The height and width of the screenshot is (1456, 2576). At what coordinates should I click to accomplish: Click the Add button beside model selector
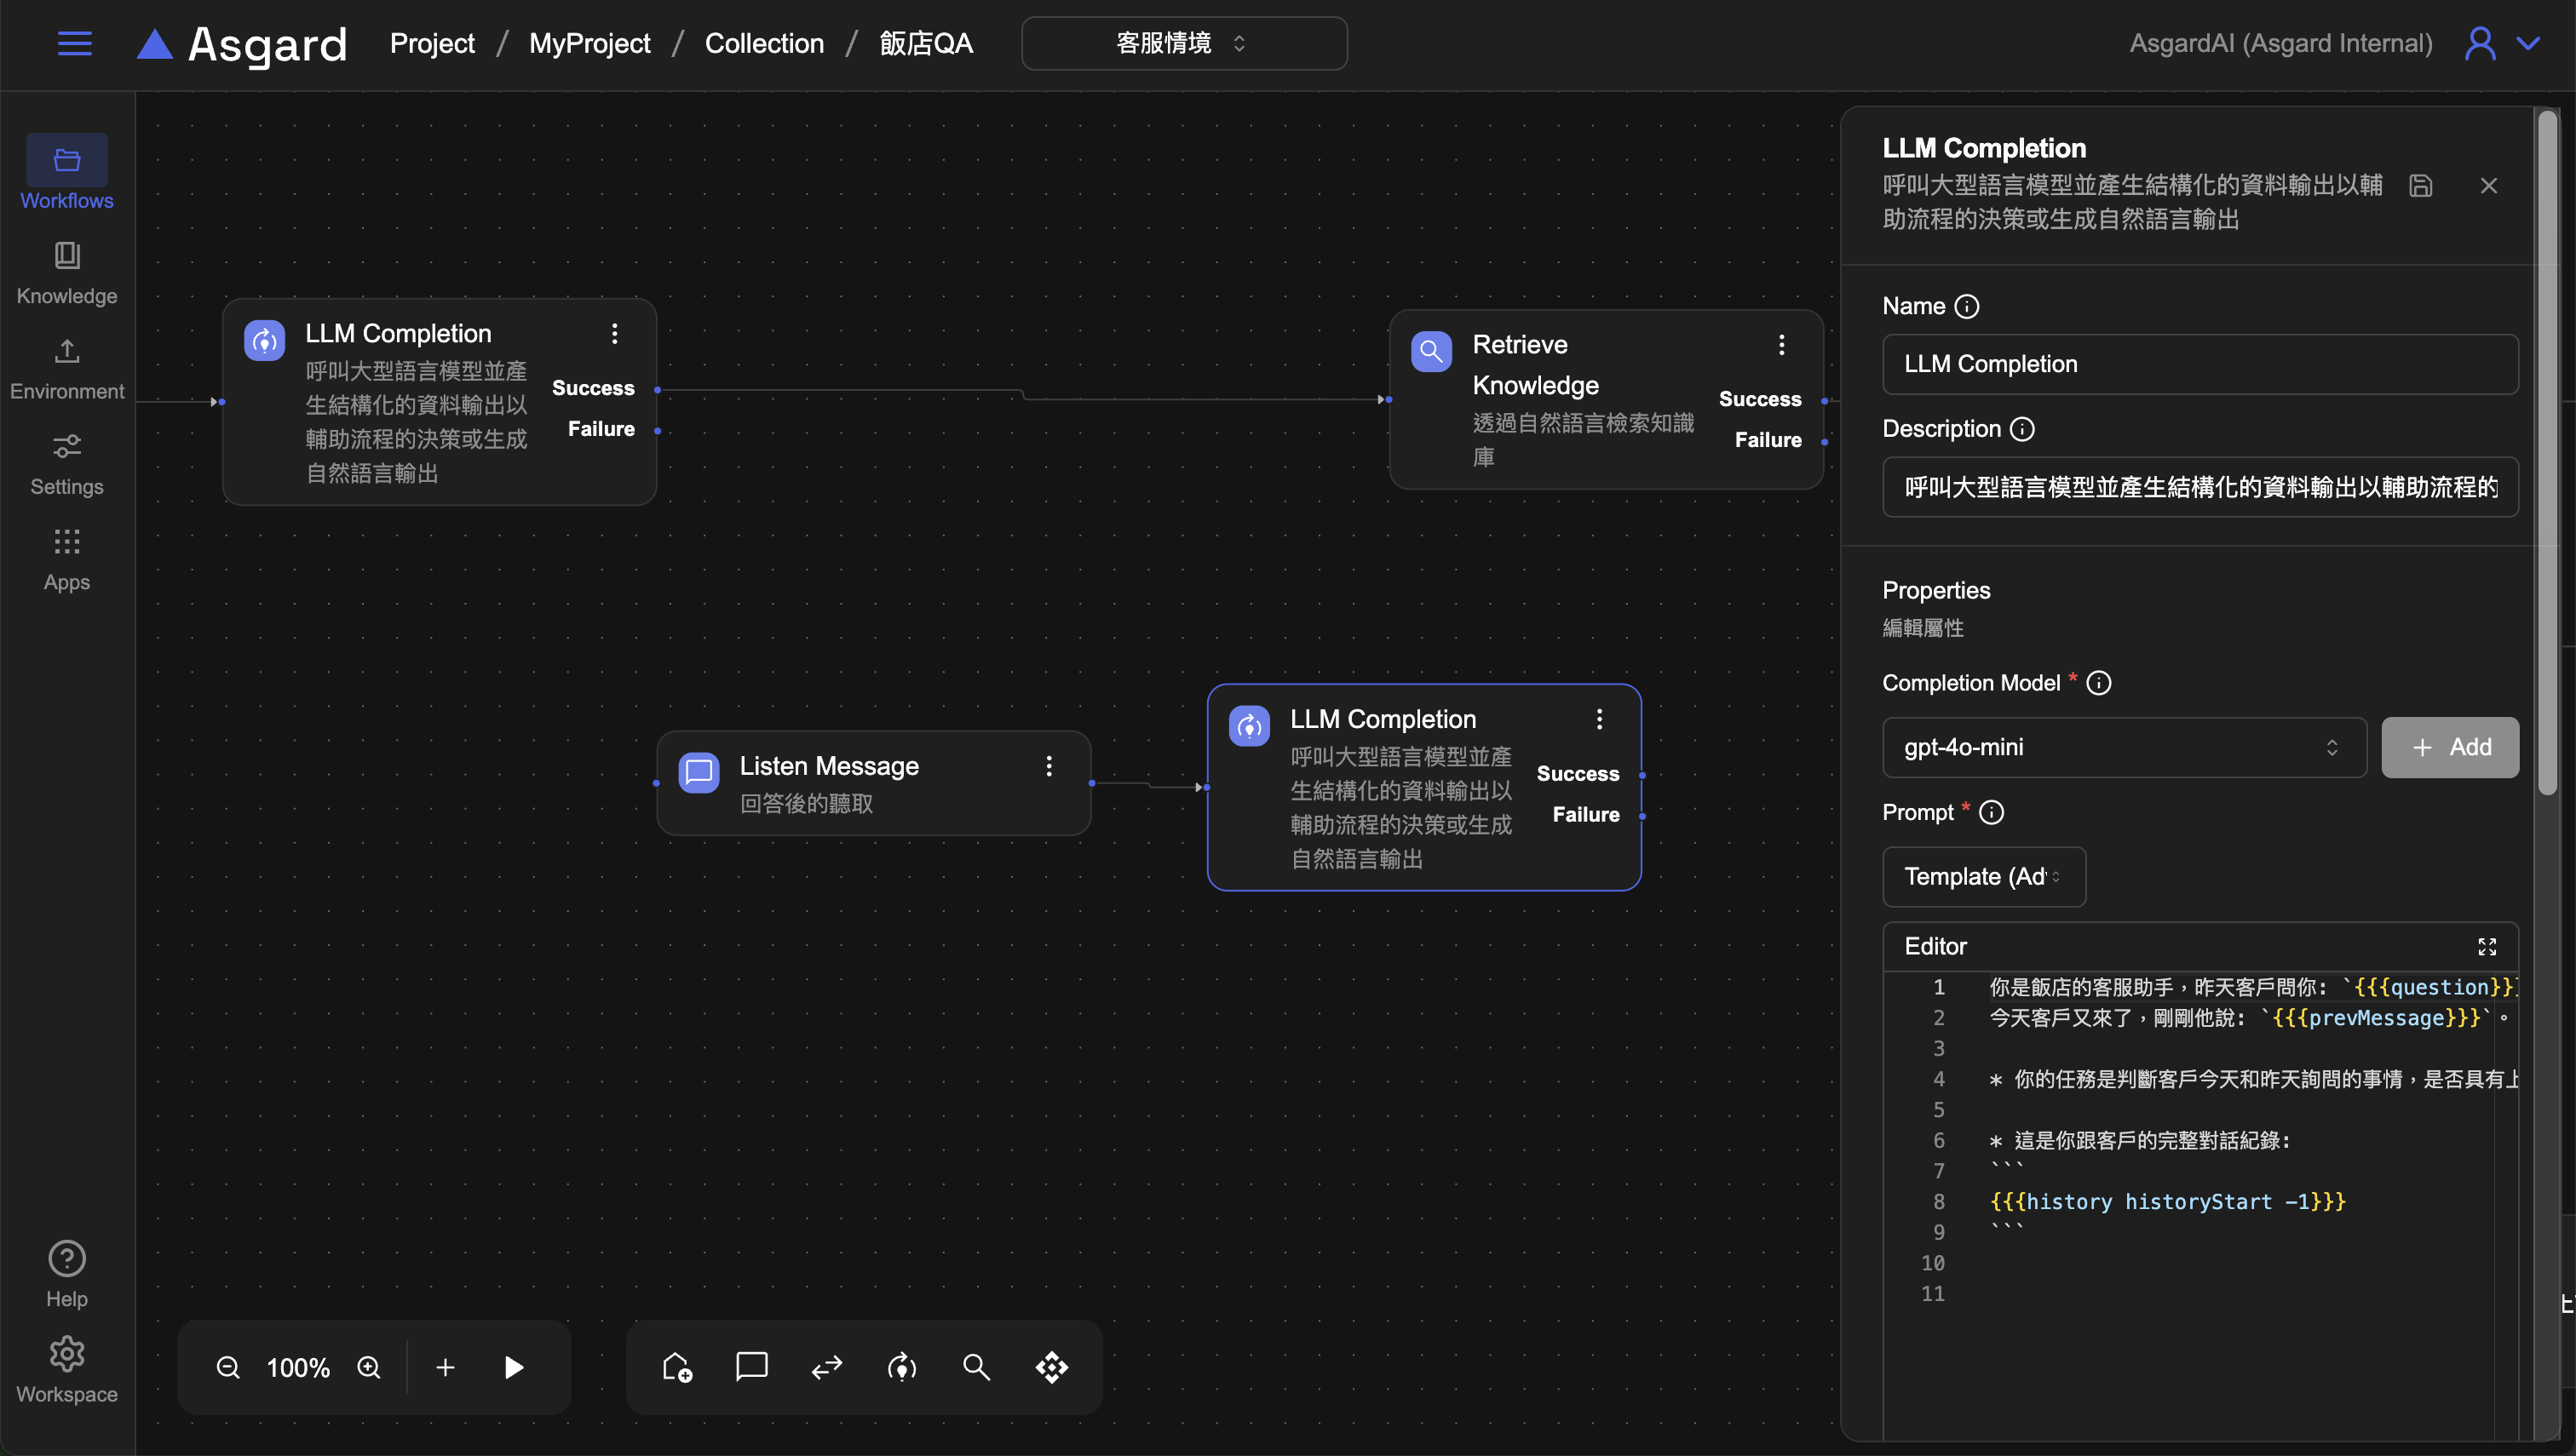[2450, 747]
